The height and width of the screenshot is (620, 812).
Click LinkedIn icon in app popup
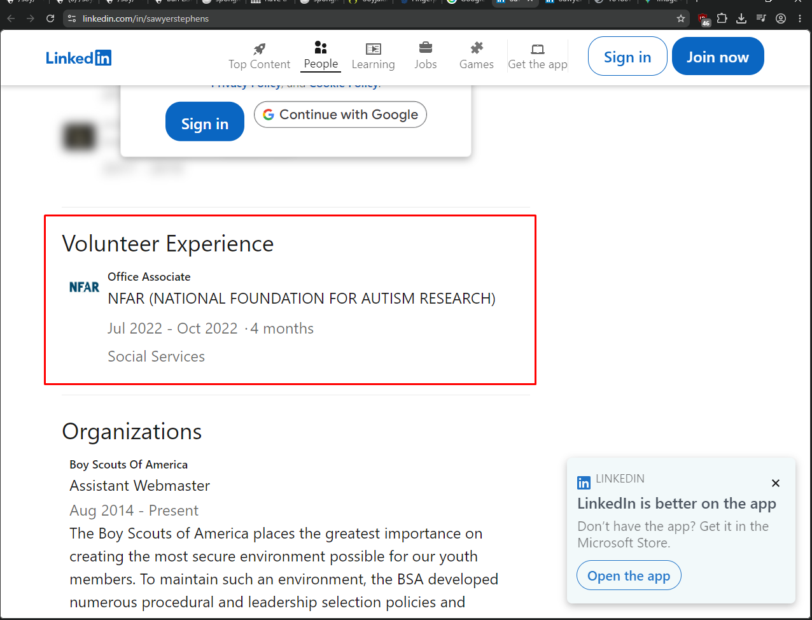(584, 483)
